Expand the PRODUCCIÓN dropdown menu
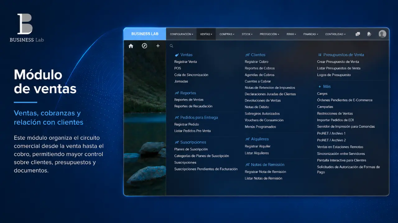 coord(270,34)
